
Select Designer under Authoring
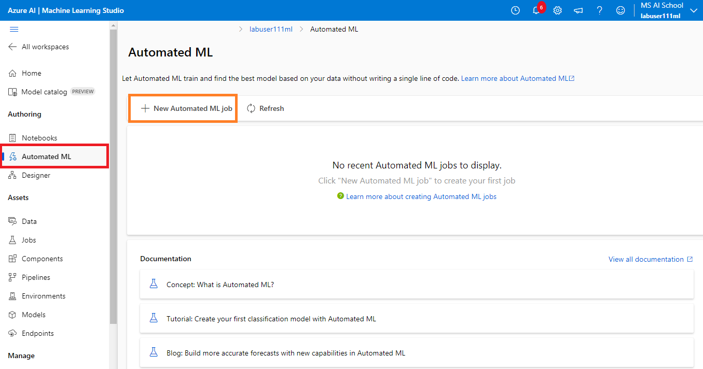[36, 175]
